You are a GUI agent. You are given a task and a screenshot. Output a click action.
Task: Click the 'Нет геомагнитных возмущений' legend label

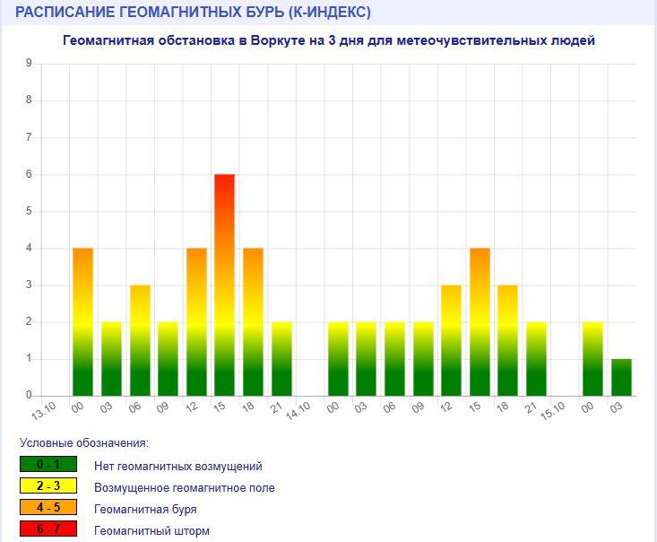pyautogui.click(x=177, y=467)
